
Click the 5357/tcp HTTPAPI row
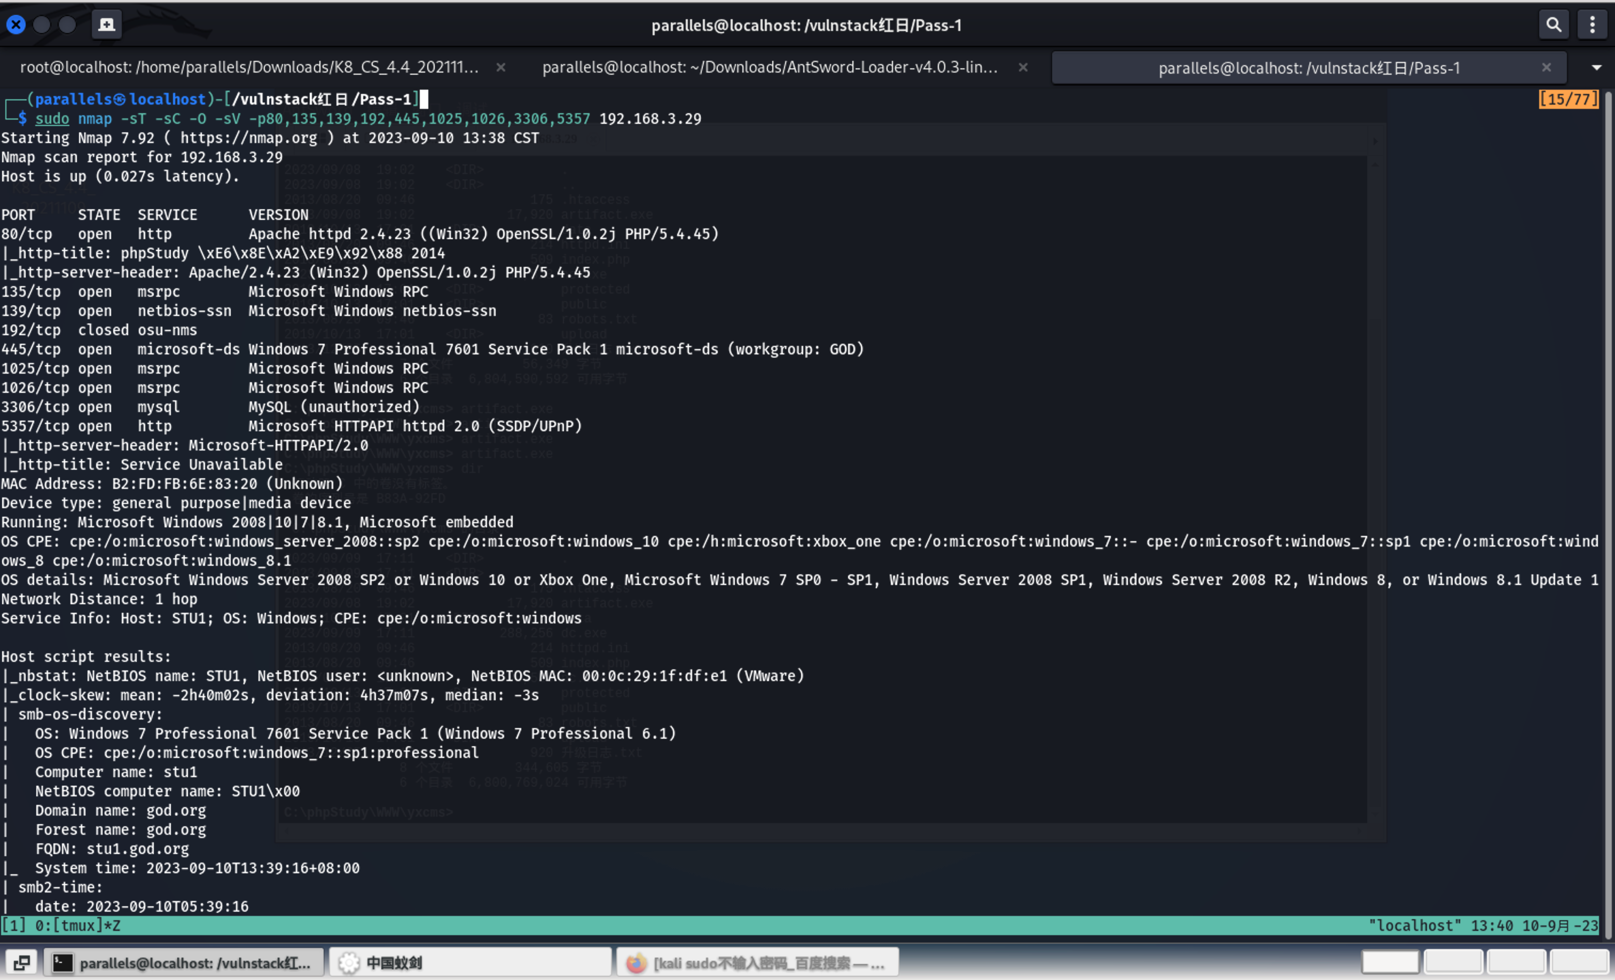pos(291,426)
